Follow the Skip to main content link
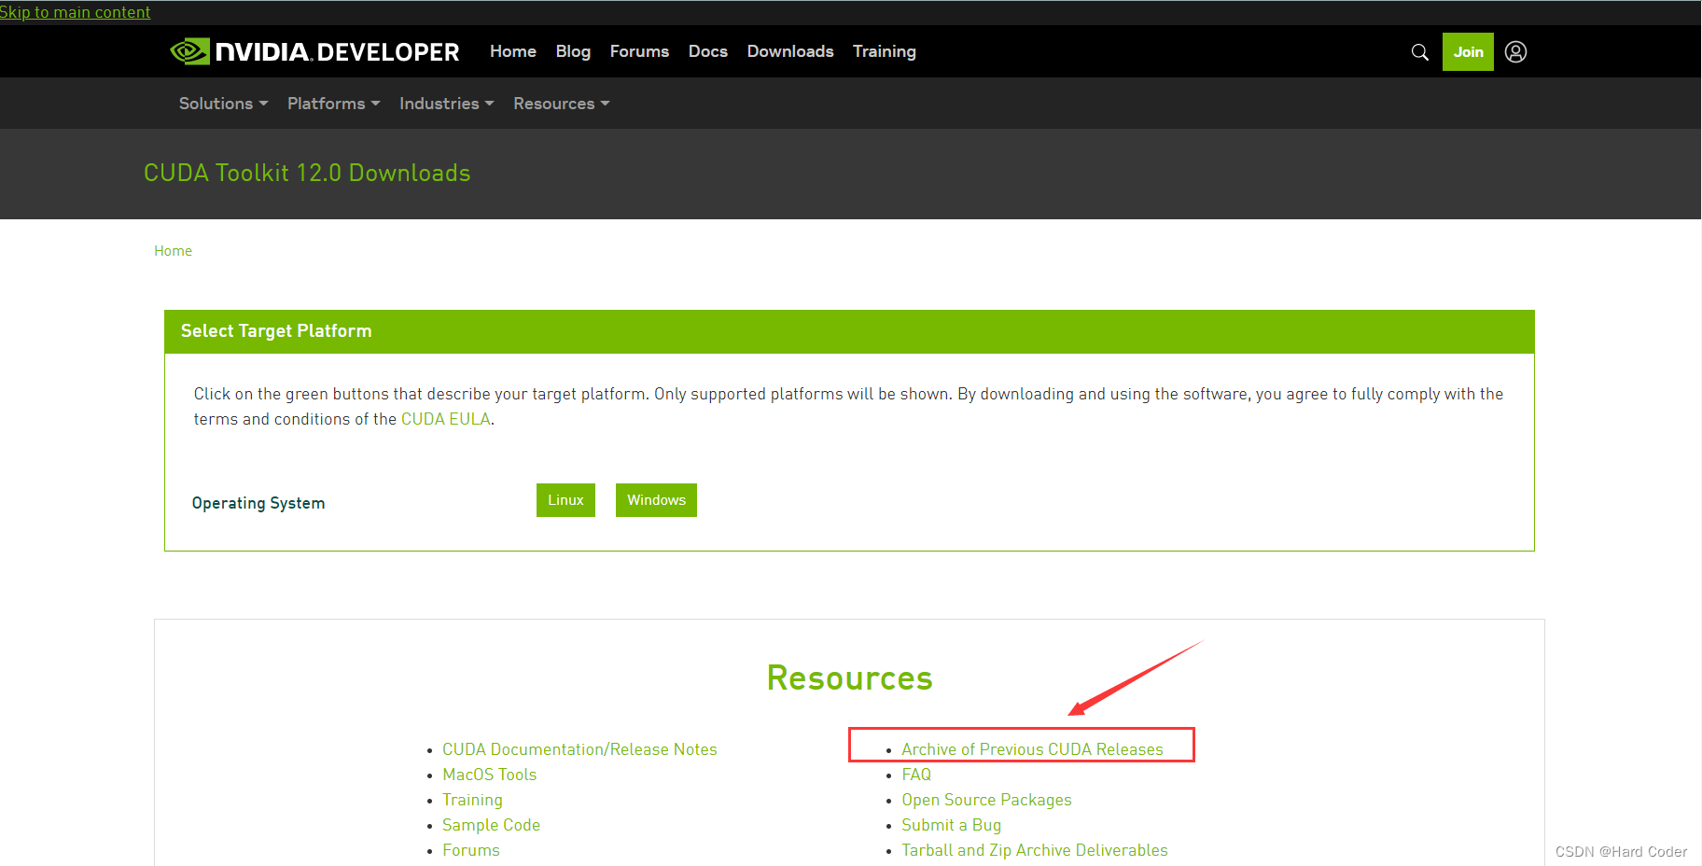Image resolution: width=1702 pixels, height=866 pixels. pos(75,12)
